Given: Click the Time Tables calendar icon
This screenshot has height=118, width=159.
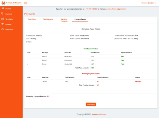Looking at the screenshot, I should [x=3, y=19].
